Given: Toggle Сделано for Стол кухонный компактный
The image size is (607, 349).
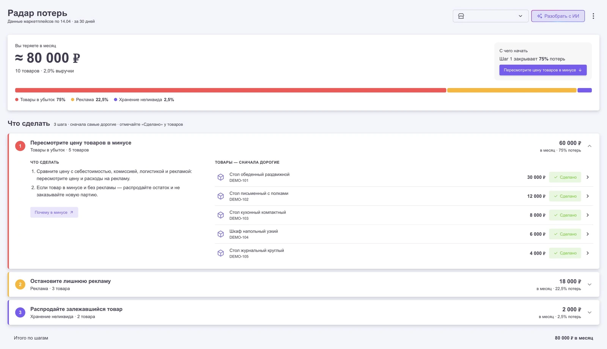Looking at the screenshot, I should (565, 215).
